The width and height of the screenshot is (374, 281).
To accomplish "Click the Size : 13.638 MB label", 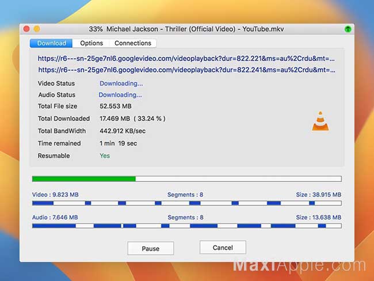I will point(319,217).
